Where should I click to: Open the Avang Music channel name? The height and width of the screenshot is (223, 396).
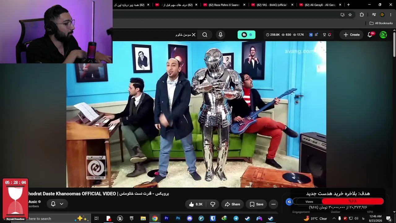[32, 202]
